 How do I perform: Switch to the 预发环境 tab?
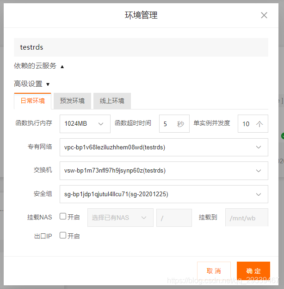click(72, 101)
